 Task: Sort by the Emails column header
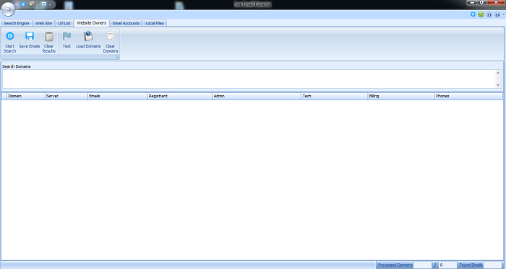[117, 96]
